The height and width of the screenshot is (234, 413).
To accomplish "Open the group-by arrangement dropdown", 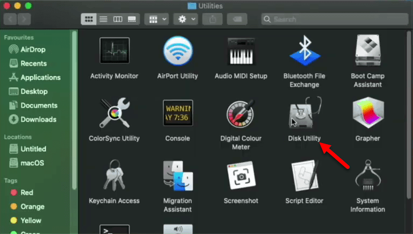I will (157, 19).
